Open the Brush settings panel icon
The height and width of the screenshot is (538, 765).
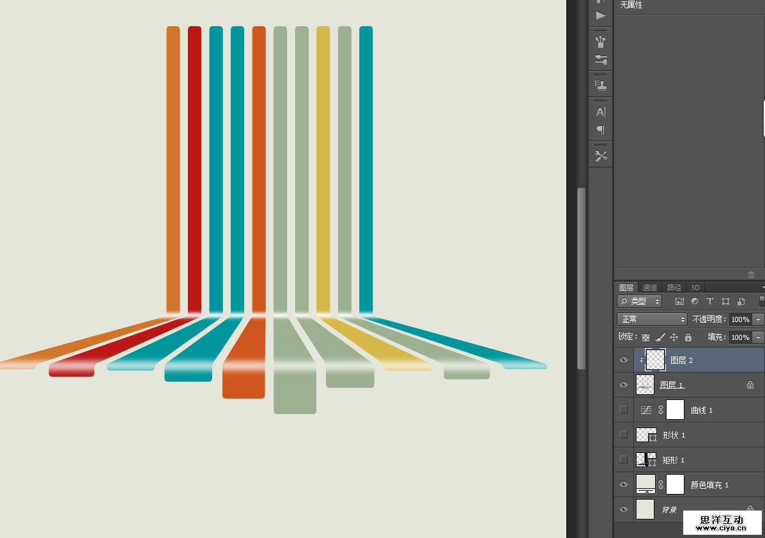tap(601, 42)
